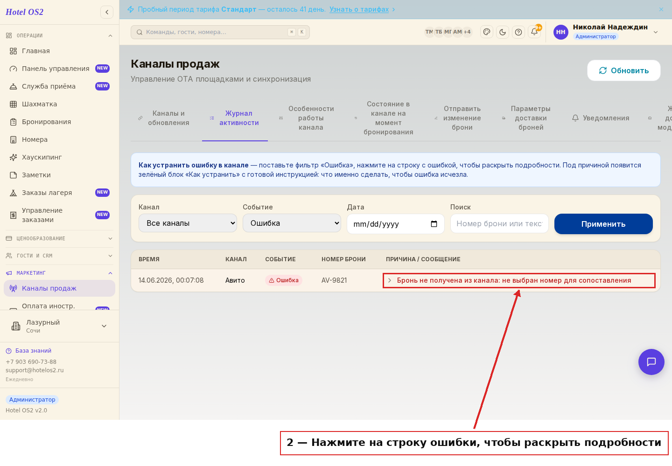The width and height of the screenshot is (672, 466).
Task: Open the help question mark icon
Action: (x=518, y=32)
